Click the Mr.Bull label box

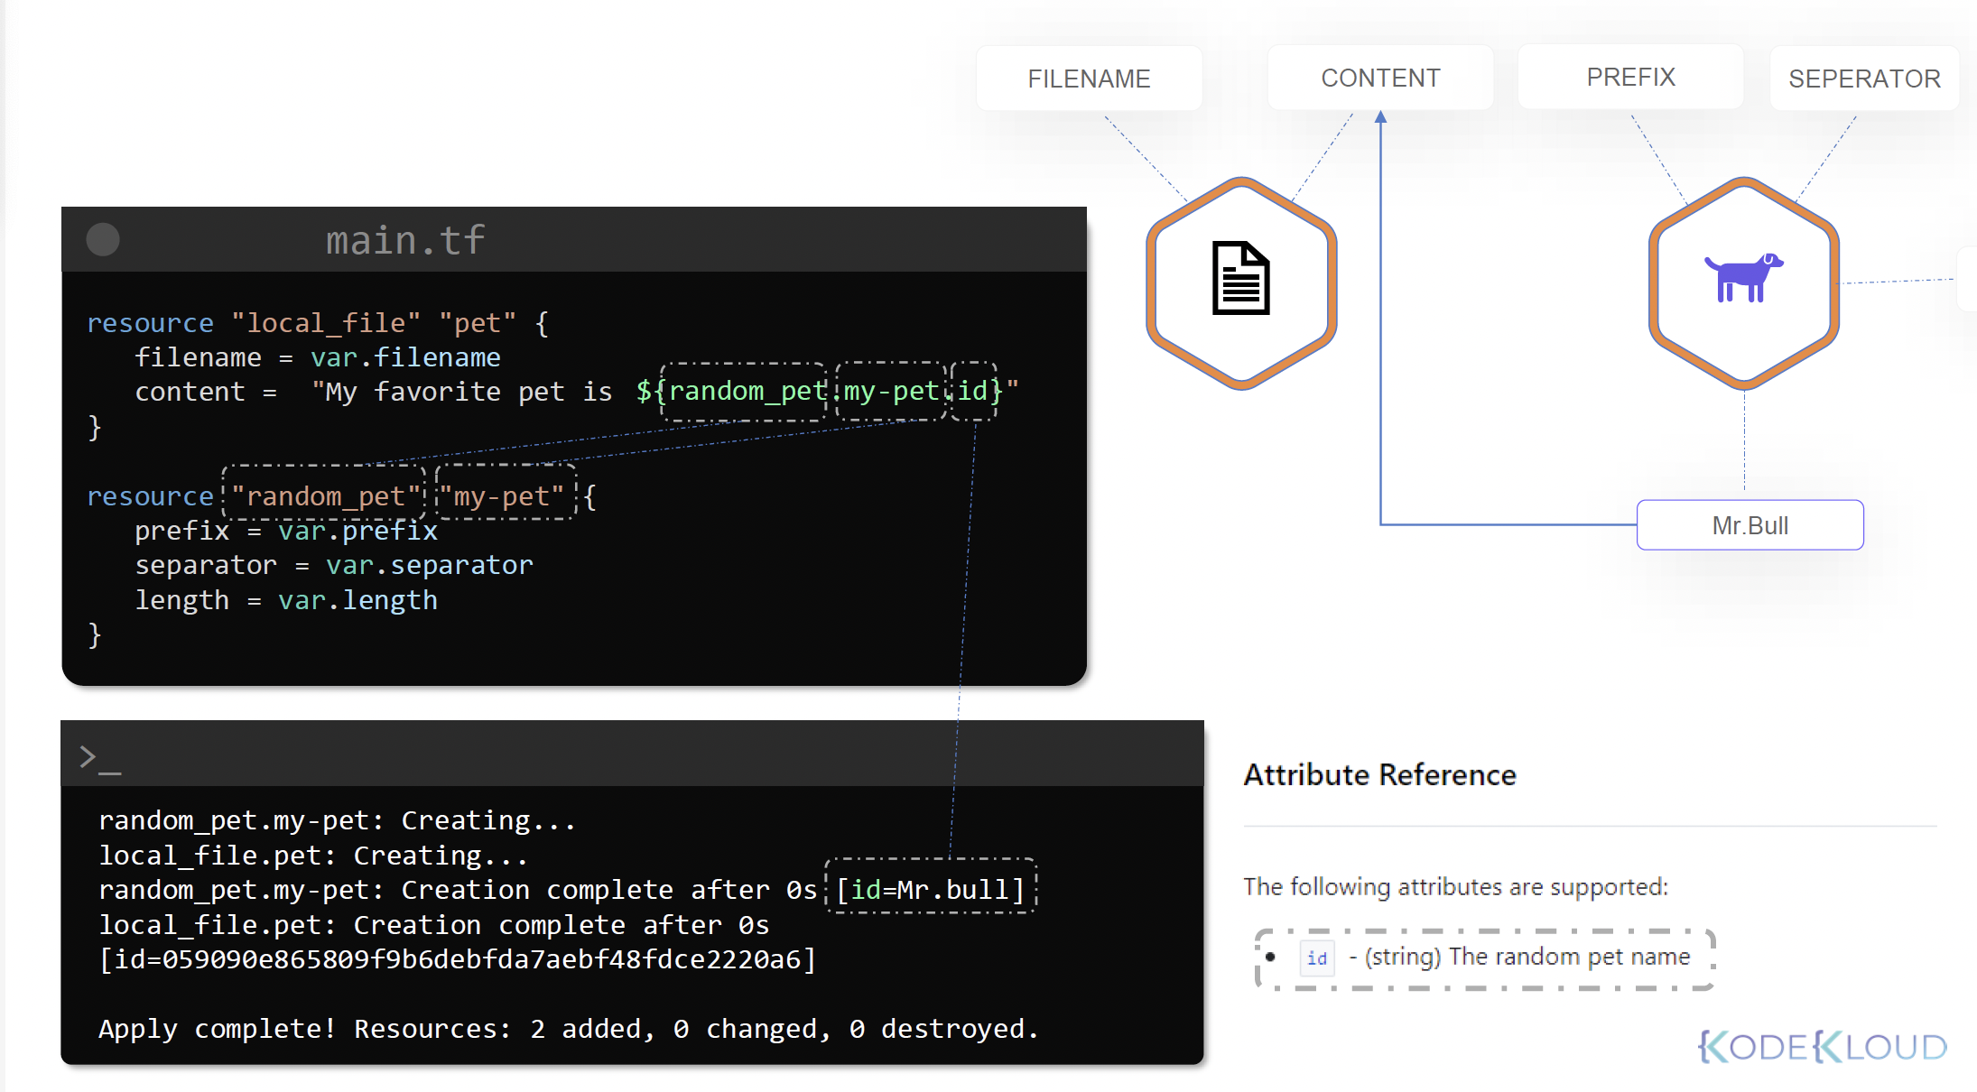[x=1750, y=525]
